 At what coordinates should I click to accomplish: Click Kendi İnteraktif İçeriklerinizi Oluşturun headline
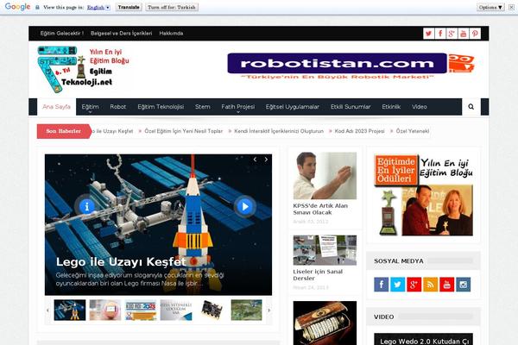(279, 131)
